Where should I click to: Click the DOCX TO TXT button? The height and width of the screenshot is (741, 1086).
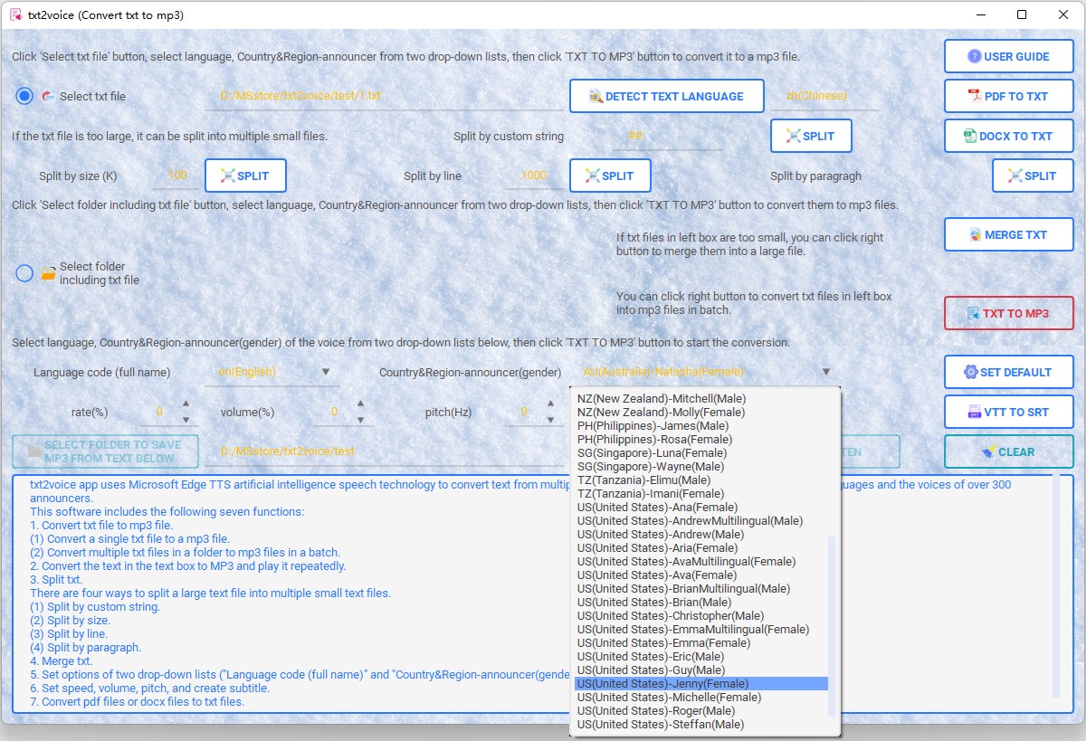[1009, 136]
